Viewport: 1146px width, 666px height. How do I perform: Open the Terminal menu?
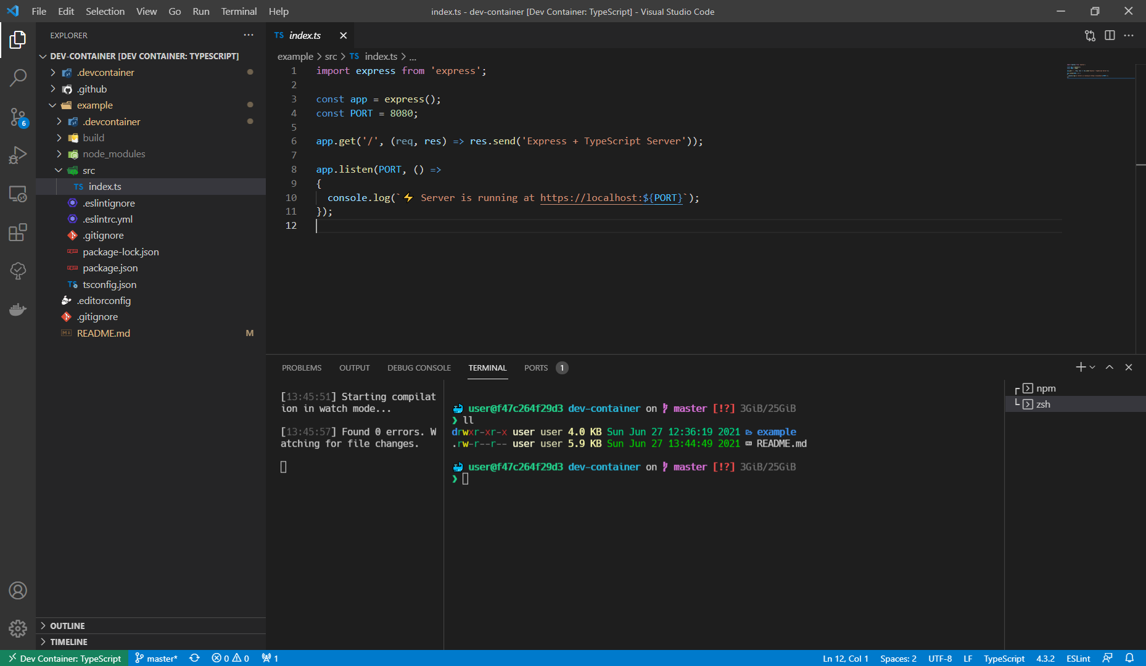point(239,11)
